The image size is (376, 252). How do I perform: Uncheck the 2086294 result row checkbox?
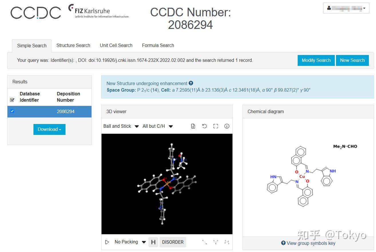point(12,111)
